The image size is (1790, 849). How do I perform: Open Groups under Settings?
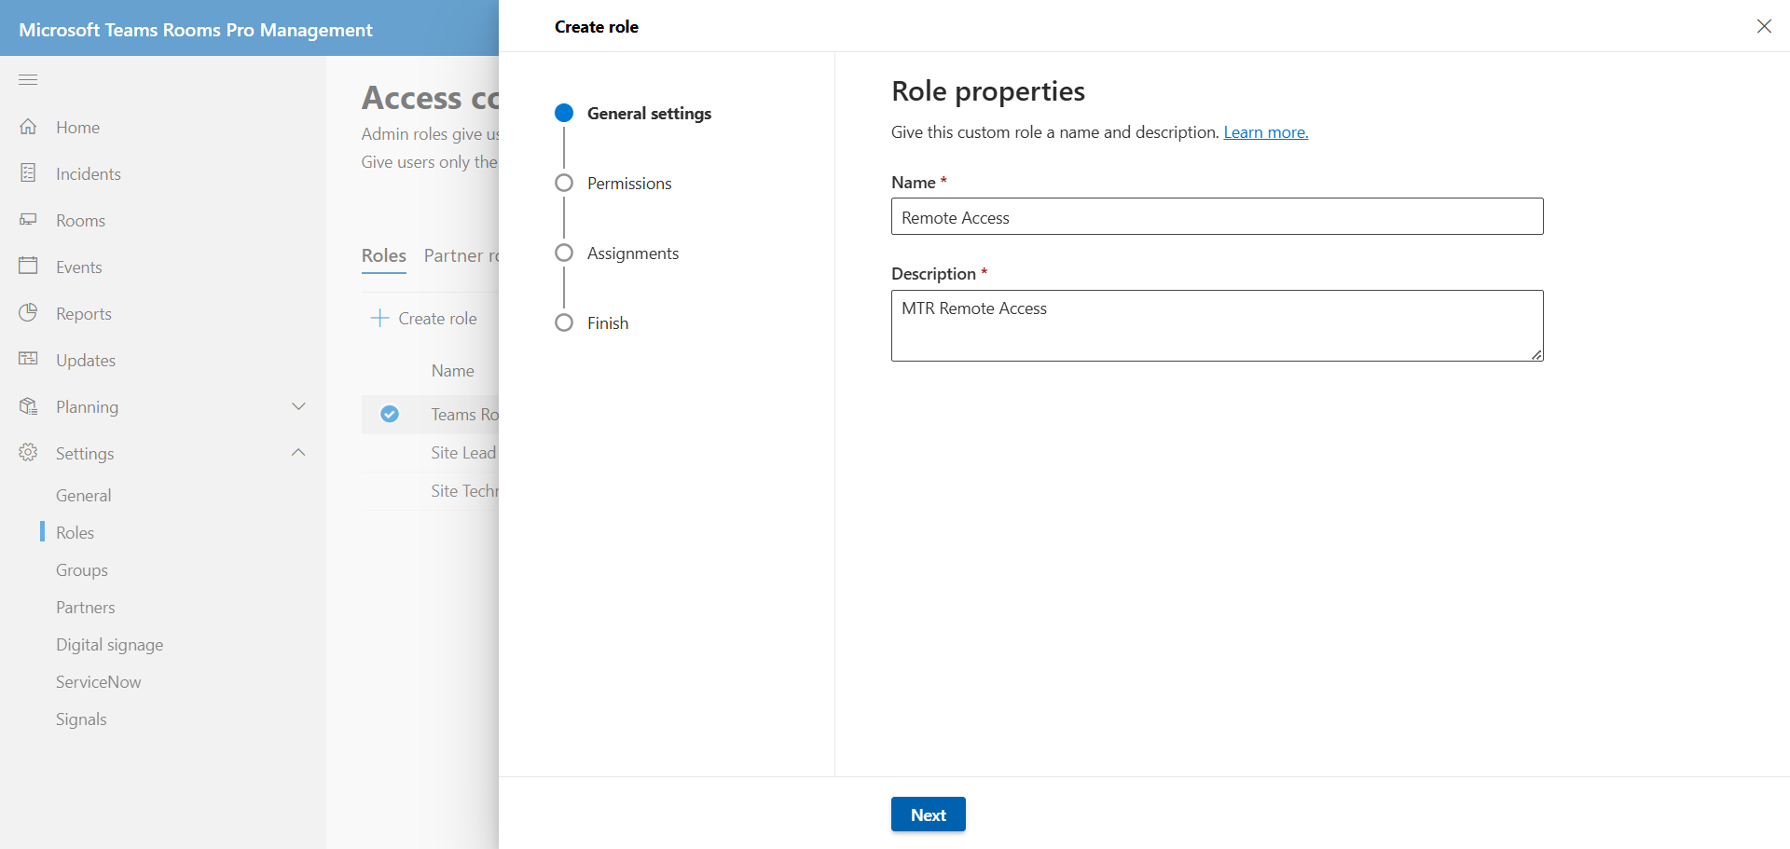coord(82,570)
